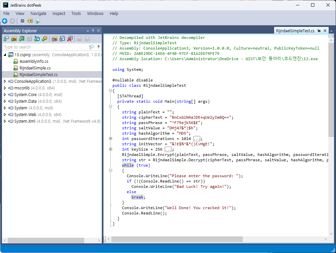336x253 pixels.
Task: Click the highlighted break keyword
Action: pyautogui.click(x=137, y=197)
